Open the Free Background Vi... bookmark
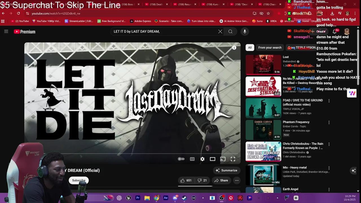The image size is (361, 203). click(111, 21)
